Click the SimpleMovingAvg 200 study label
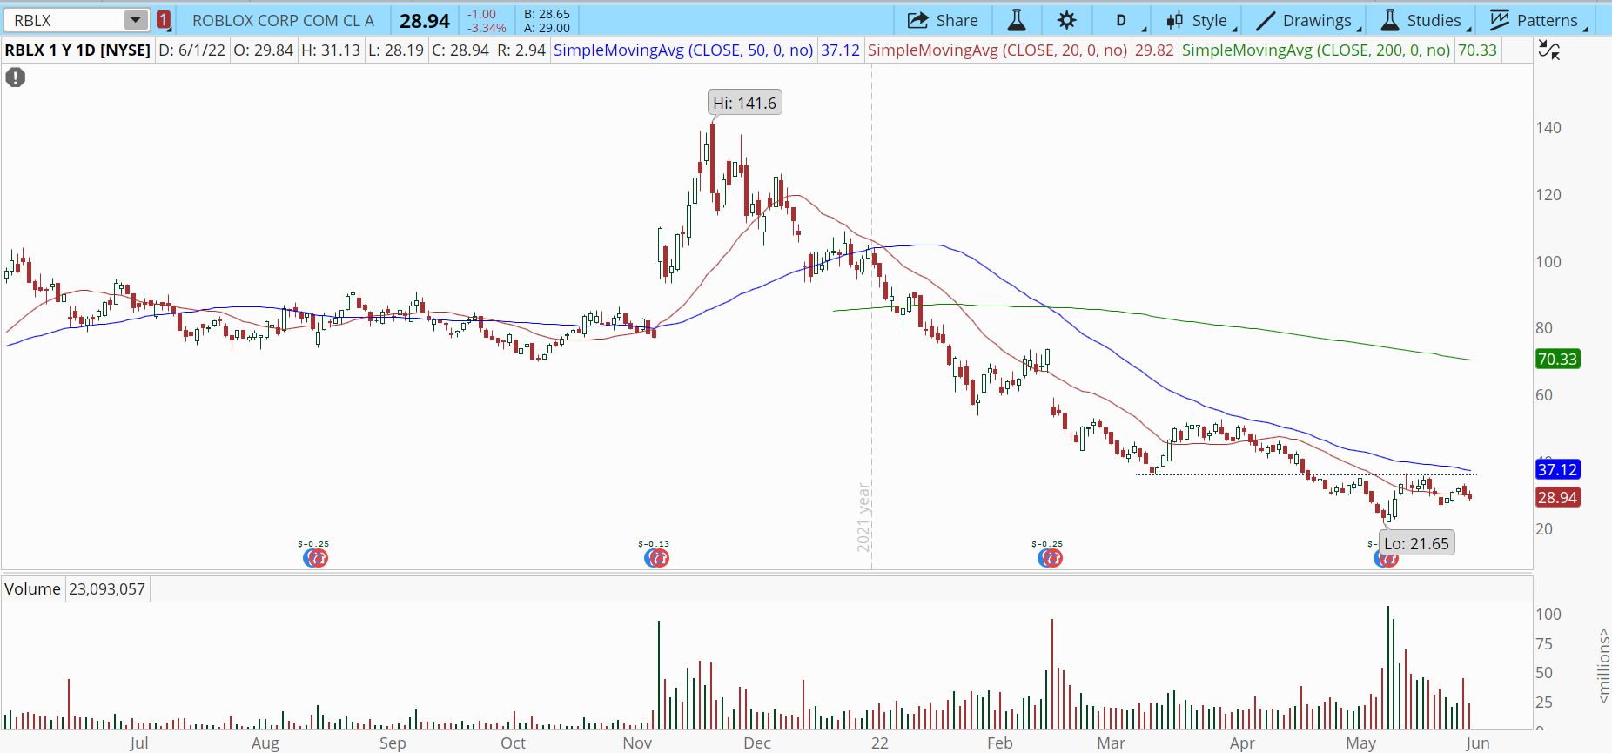This screenshot has height=753, width=1612. [x=1316, y=50]
